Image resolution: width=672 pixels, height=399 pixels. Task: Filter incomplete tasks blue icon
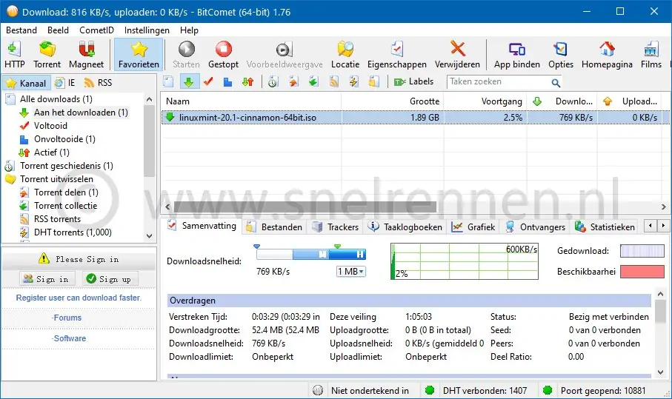pos(227,81)
